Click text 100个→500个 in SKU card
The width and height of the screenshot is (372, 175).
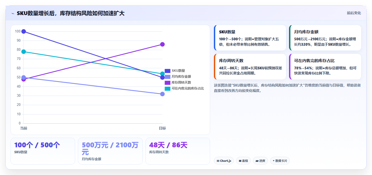[x=230, y=39]
